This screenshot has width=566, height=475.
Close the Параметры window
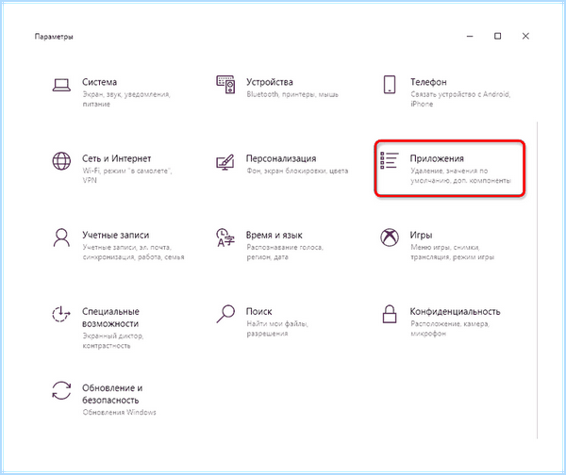coord(525,36)
